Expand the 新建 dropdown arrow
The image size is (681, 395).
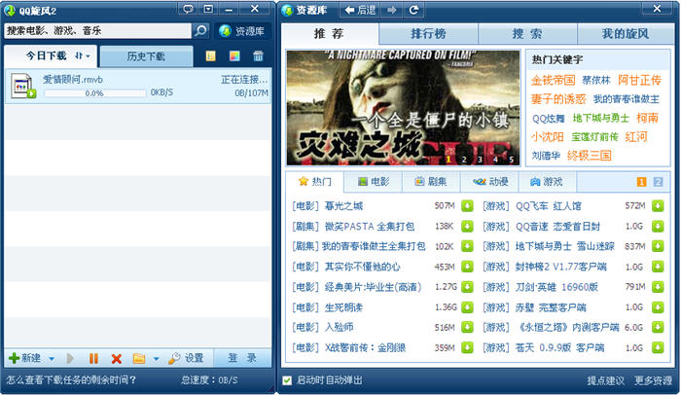(51, 358)
